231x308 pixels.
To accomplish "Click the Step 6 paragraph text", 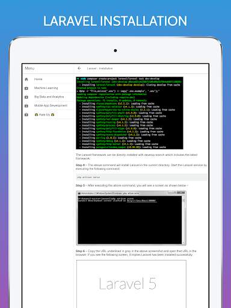I will pos(136,253).
